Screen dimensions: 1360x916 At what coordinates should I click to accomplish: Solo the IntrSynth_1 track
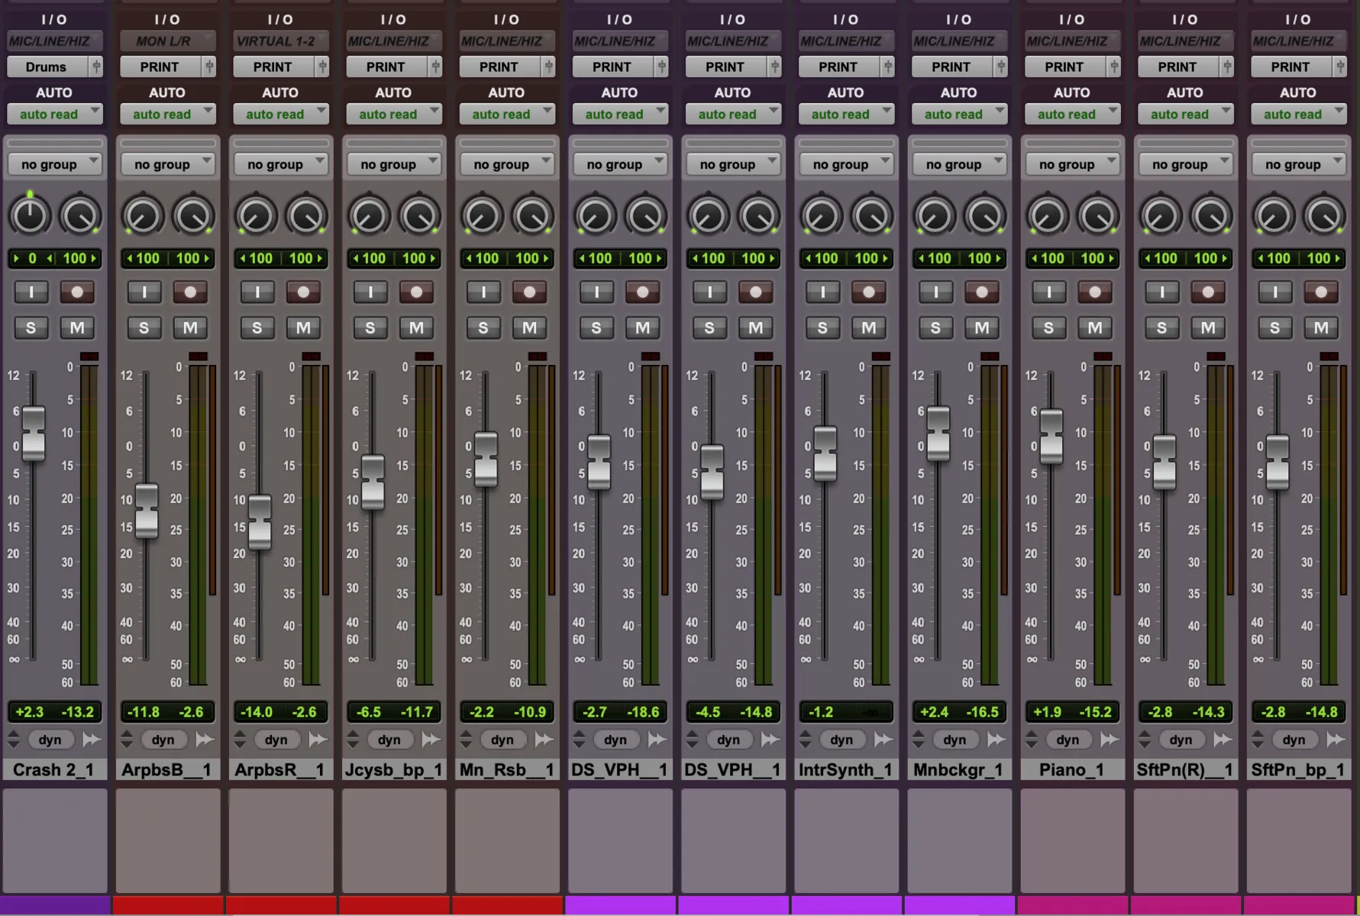point(822,327)
